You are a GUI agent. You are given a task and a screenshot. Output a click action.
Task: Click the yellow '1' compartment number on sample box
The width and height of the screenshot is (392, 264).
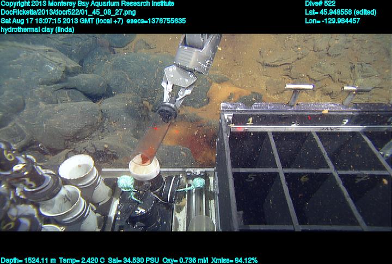tap(250, 121)
